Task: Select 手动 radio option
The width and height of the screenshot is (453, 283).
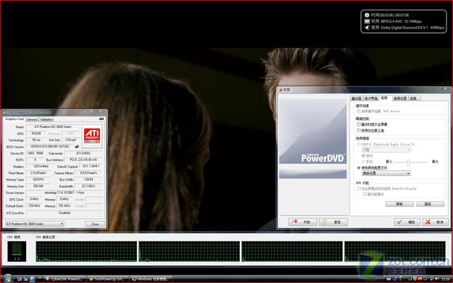Action: [364, 162]
